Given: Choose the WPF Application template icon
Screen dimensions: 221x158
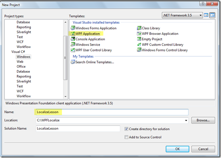Looking at the screenshot, I should point(73,34).
